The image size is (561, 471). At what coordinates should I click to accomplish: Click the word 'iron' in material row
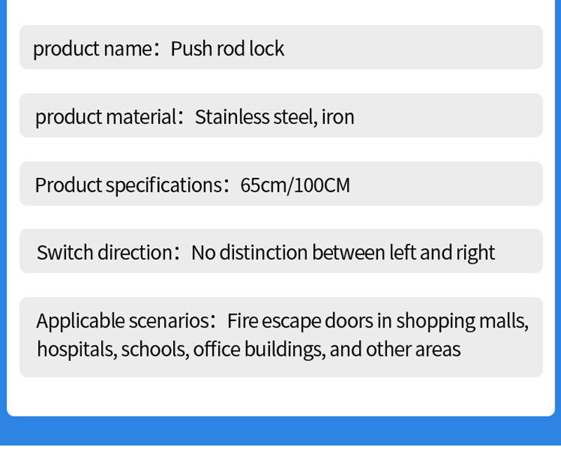pos(338,117)
